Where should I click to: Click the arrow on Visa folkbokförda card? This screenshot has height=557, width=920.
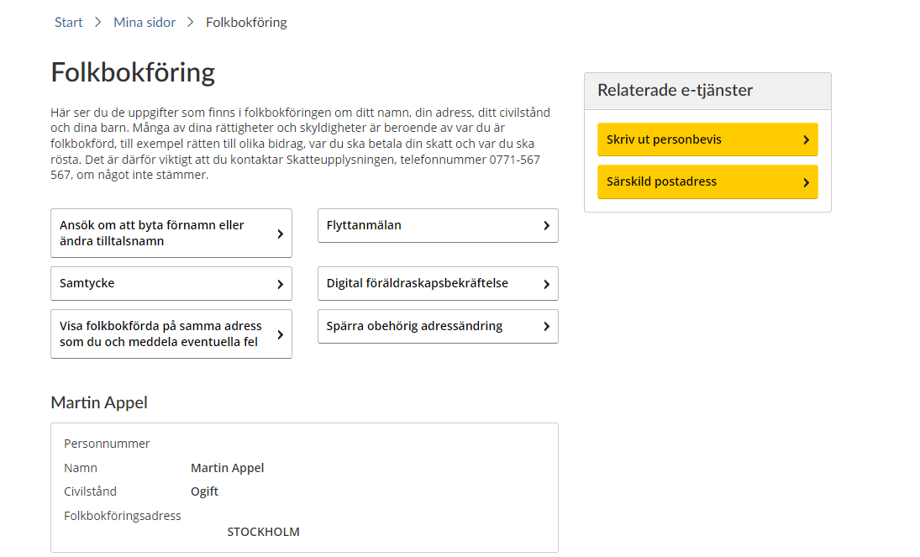[x=279, y=334]
